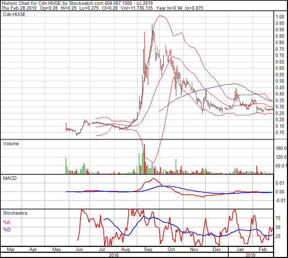Click the 'Oct' month label
This screenshot has height=258, width=288.
[171, 249]
